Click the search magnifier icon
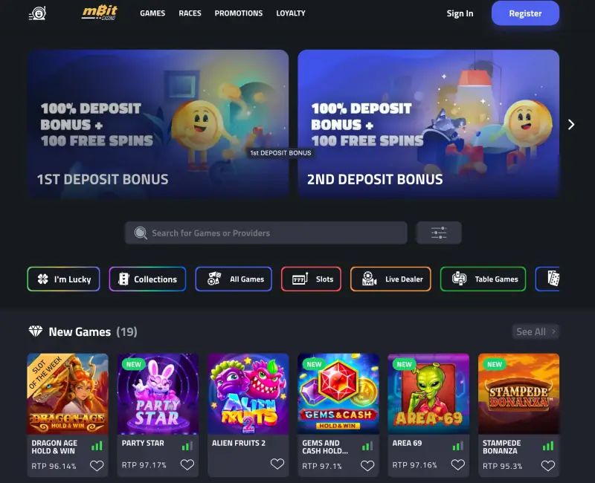This screenshot has width=595, height=483. pos(141,233)
